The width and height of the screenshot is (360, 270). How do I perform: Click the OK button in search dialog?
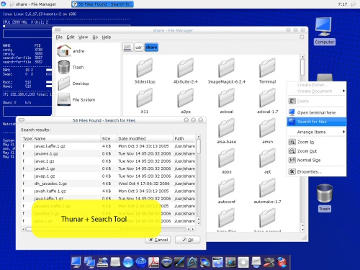(188, 240)
